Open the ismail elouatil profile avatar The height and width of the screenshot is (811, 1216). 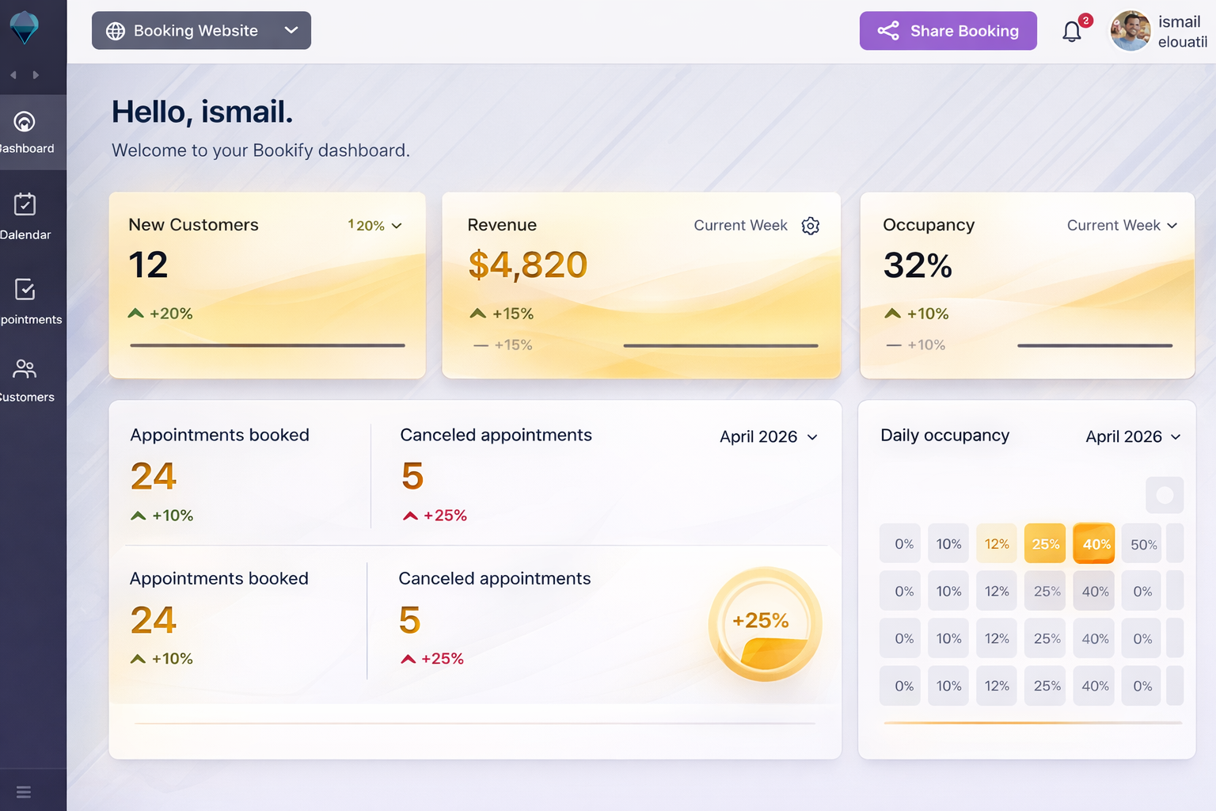tap(1130, 31)
